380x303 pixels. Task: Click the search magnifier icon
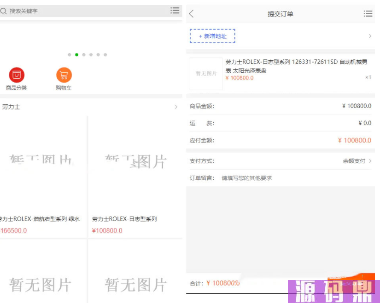3,11
